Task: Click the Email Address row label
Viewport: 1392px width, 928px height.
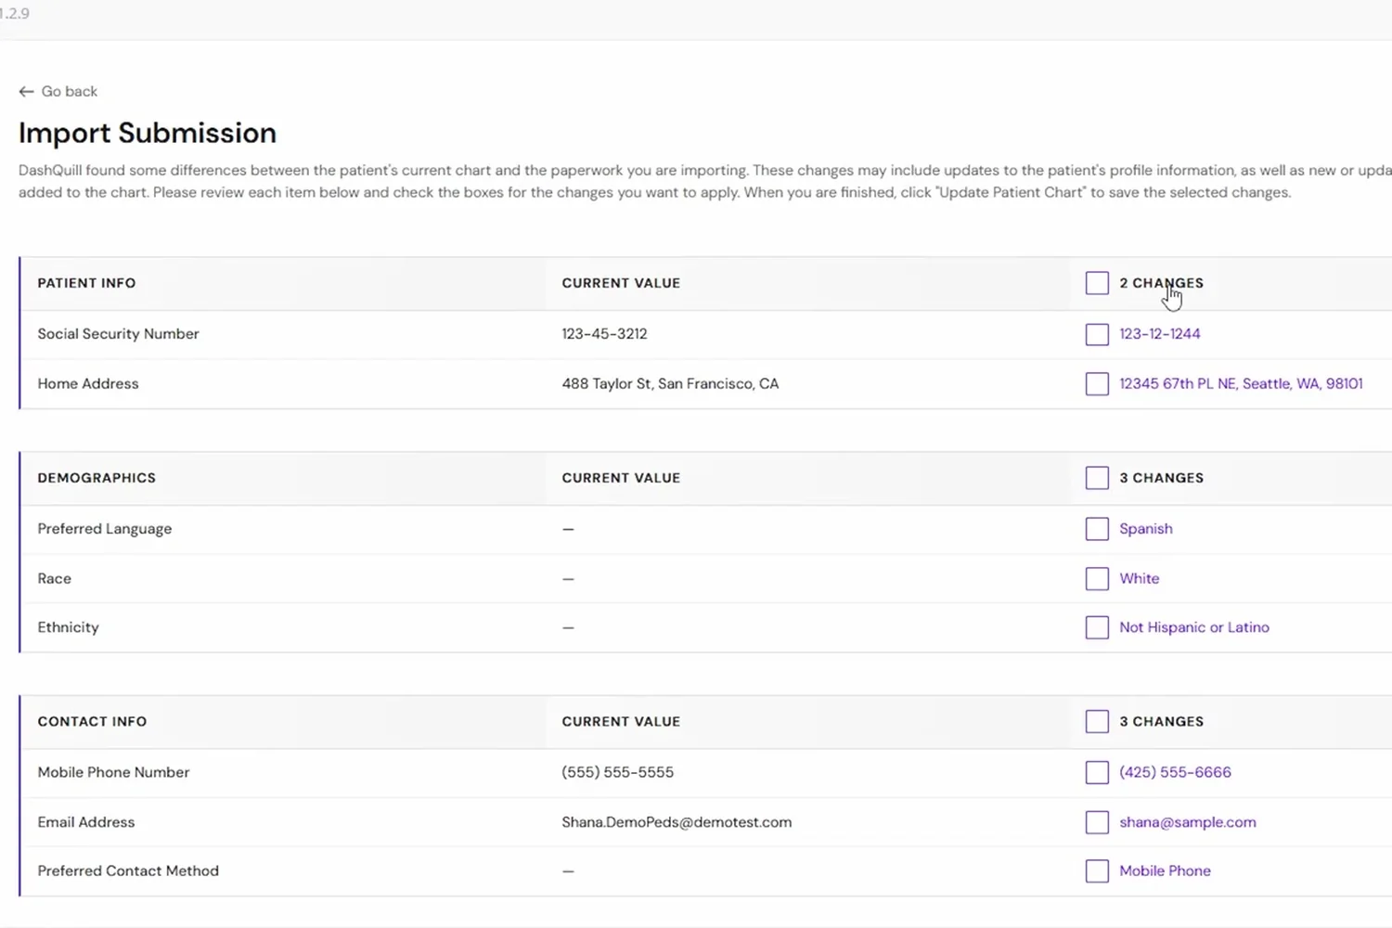Action: pyautogui.click(x=86, y=823)
